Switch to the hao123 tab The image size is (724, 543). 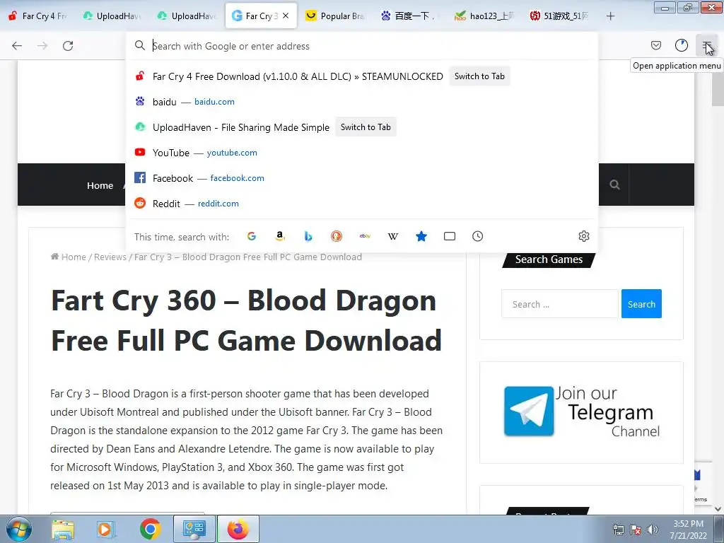485,16
